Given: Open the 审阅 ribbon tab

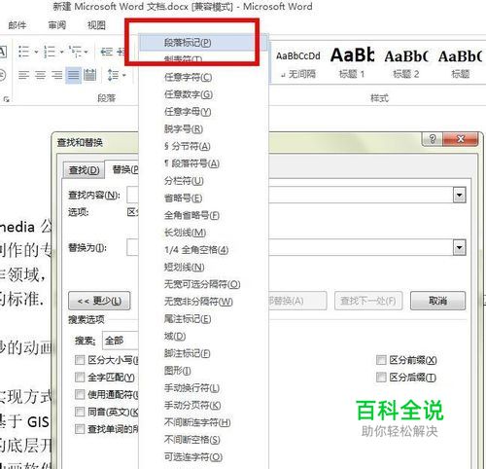Looking at the screenshot, I should coord(57,25).
